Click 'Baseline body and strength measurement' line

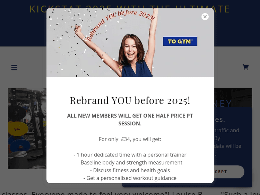[x=130, y=162]
